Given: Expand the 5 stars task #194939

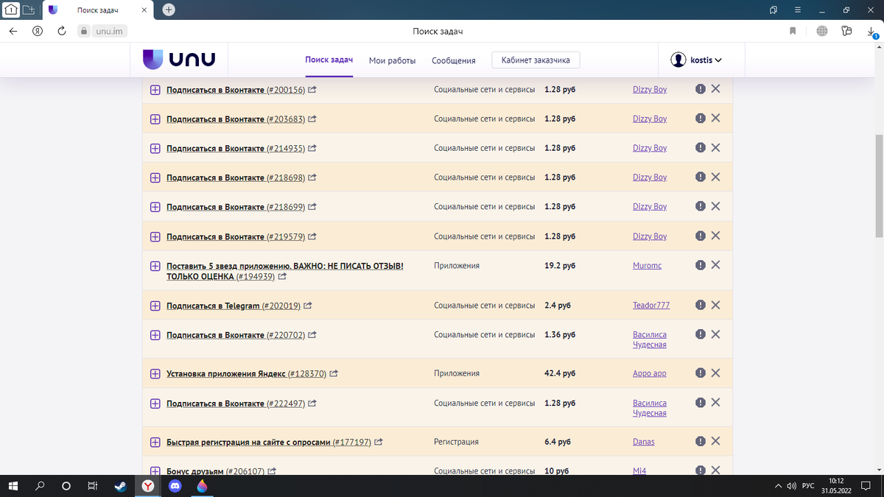Looking at the screenshot, I should tap(155, 266).
